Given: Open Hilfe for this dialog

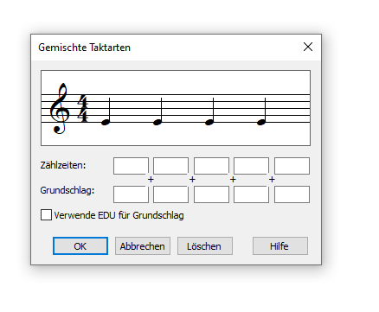Looking at the screenshot, I should [280, 246].
